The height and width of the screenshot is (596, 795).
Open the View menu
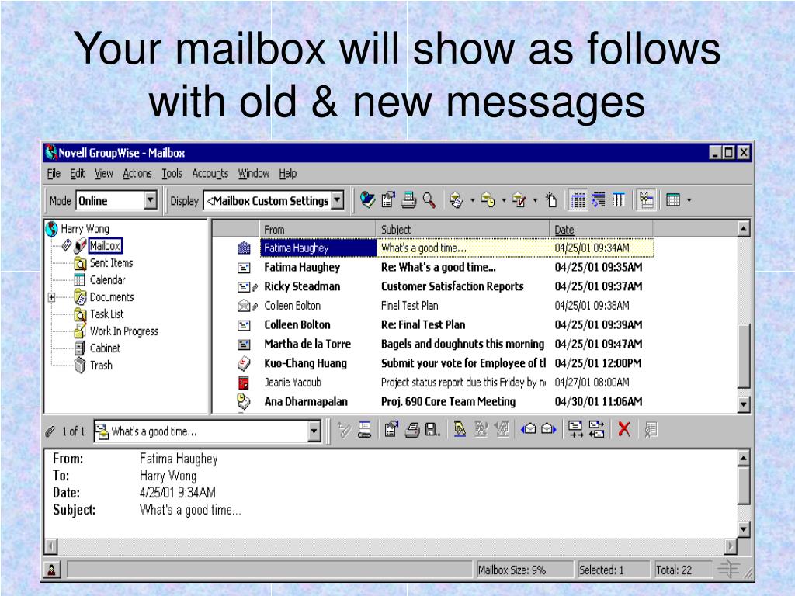pyautogui.click(x=104, y=174)
